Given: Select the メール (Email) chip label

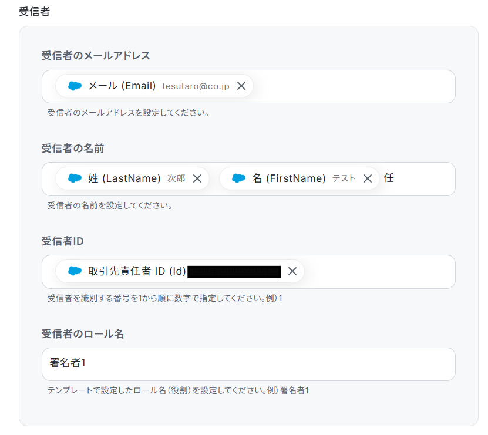Looking at the screenshot, I should [x=122, y=86].
